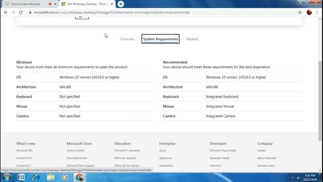Click the taskbar clock and date

[310, 177]
